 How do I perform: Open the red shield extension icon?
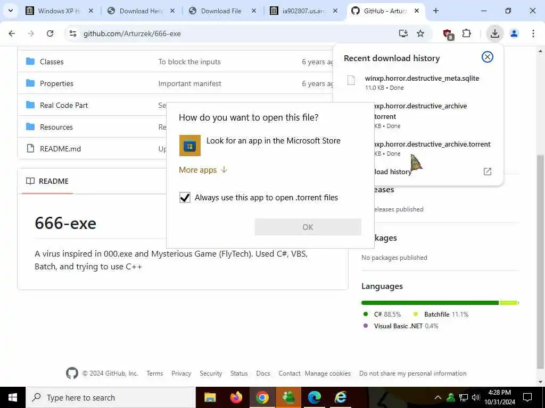[448, 34]
